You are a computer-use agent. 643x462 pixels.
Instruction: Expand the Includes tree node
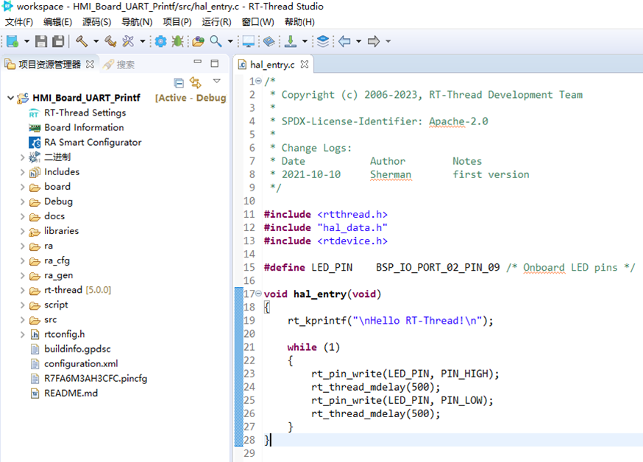(x=23, y=172)
